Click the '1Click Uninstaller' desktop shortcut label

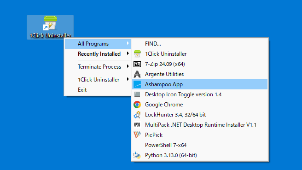pos(50,35)
